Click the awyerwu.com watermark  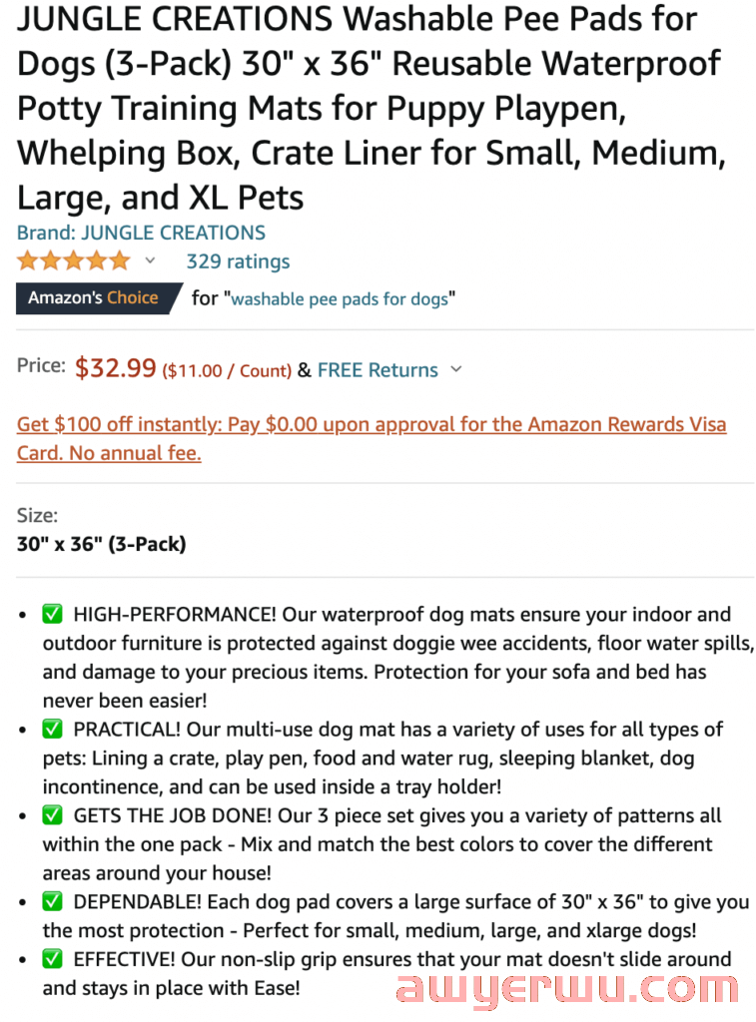coord(567,989)
